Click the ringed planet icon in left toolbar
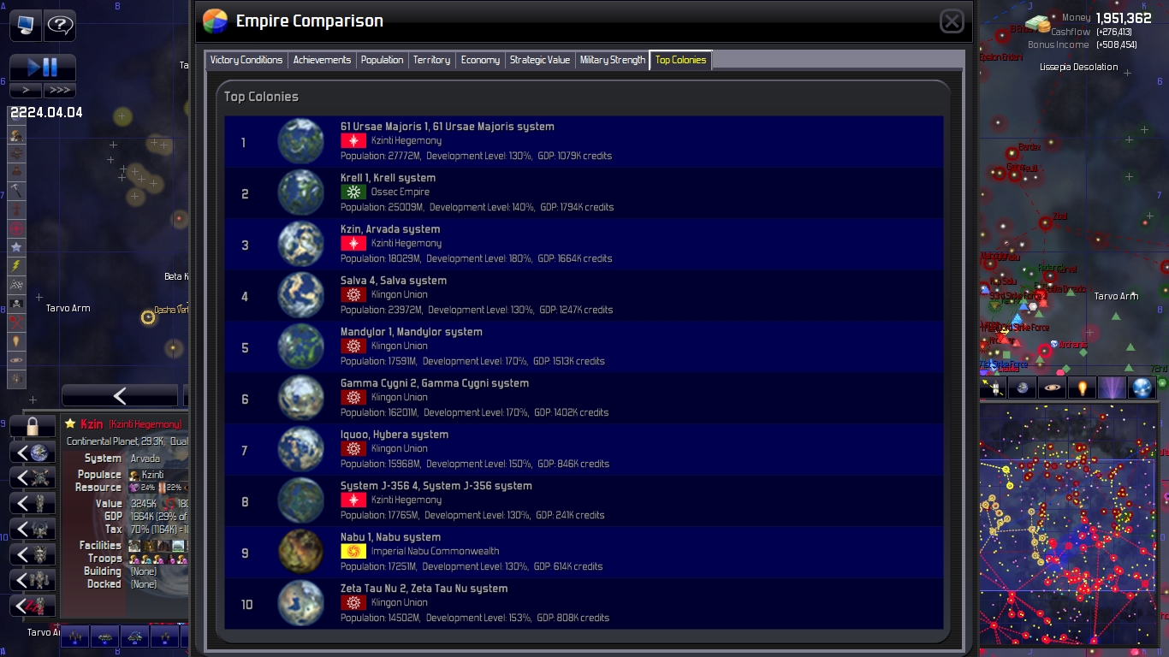Screen dimensions: 1169x657 pyautogui.click(x=16, y=360)
